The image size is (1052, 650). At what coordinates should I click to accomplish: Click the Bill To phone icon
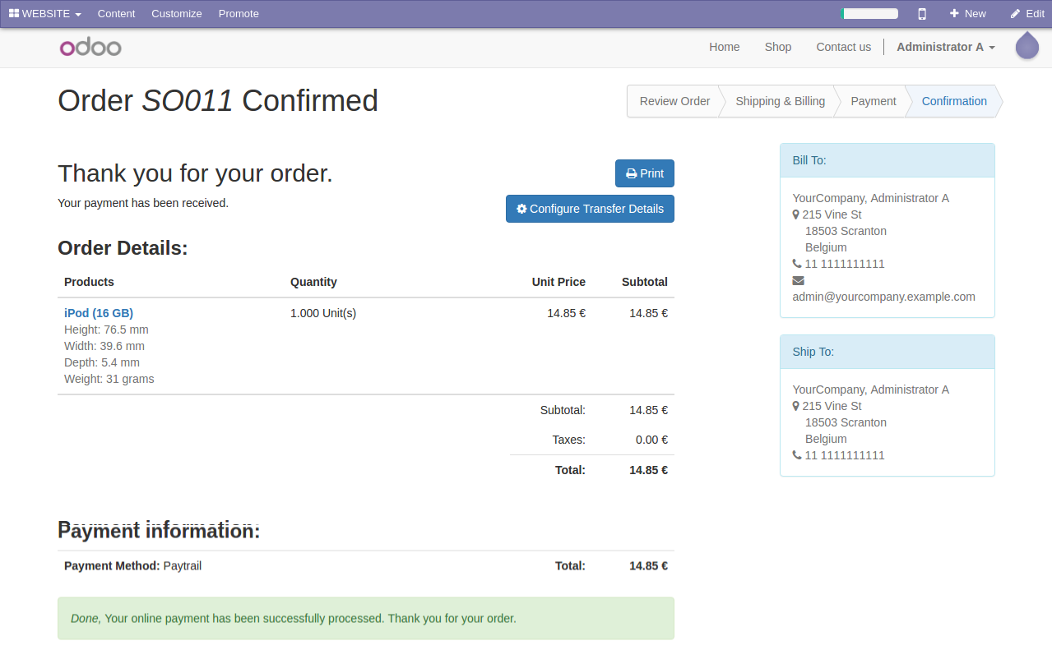tap(797, 264)
